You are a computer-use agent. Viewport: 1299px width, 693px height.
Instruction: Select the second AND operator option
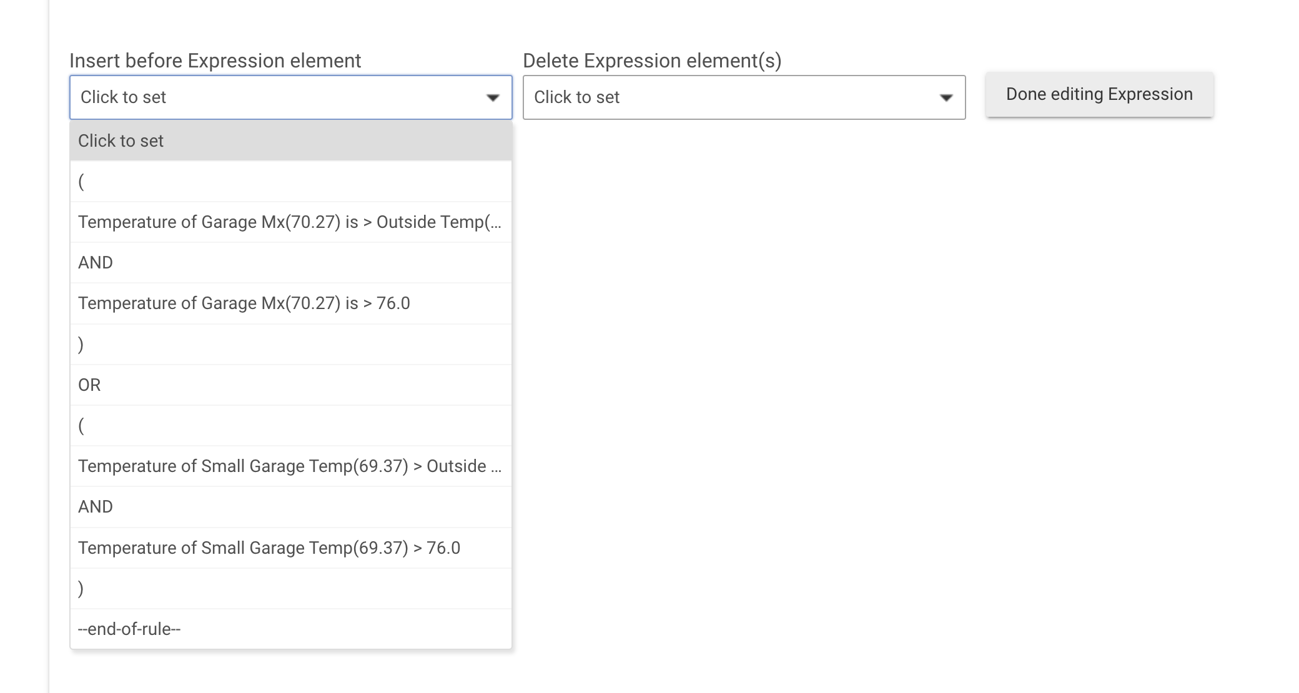click(291, 506)
